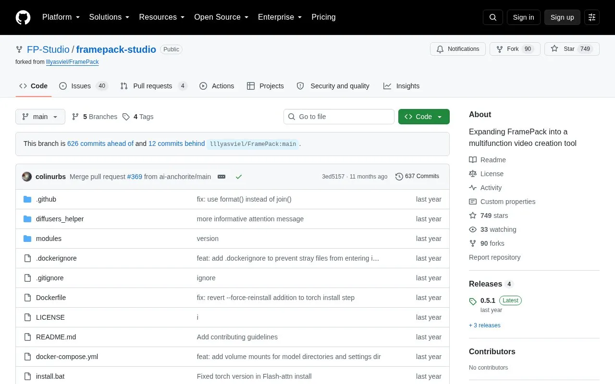
Task: Switch to the Issues tab
Action: pos(84,86)
